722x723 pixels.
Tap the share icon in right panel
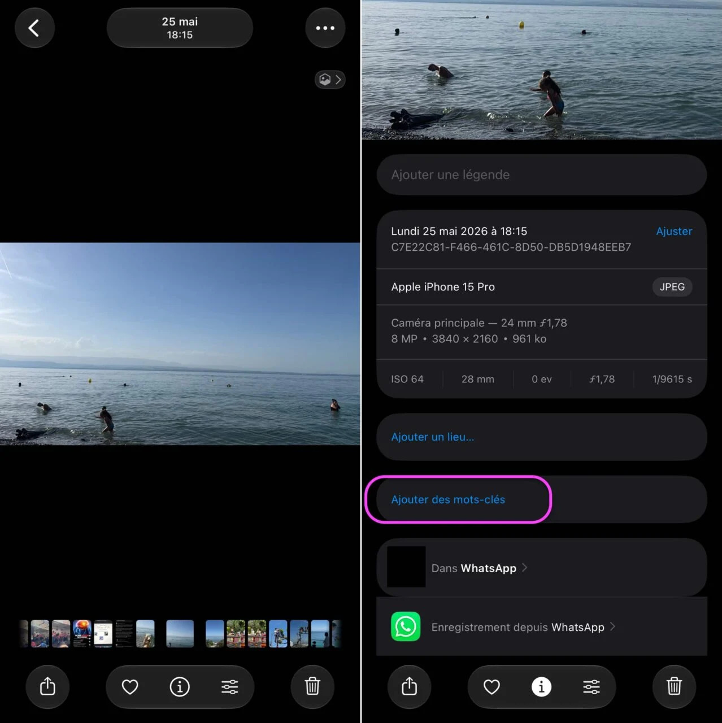coord(409,686)
